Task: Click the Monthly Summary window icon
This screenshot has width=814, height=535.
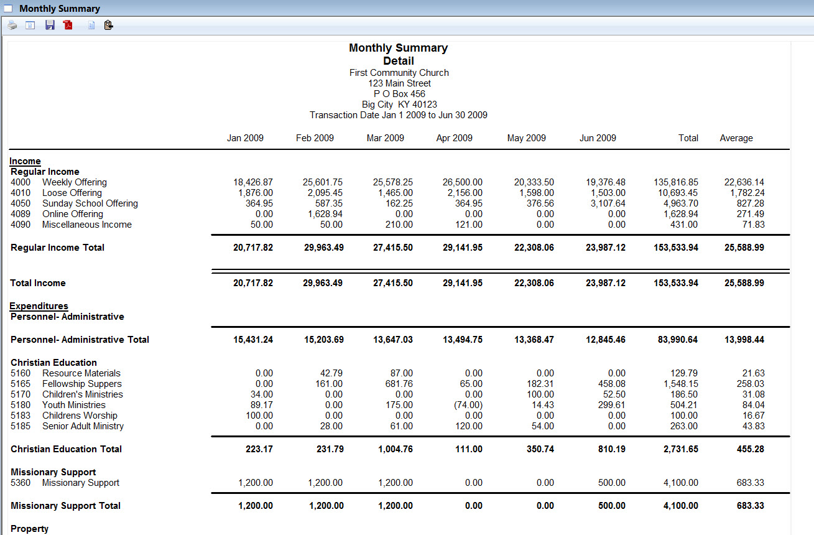Action: point(8,9)
